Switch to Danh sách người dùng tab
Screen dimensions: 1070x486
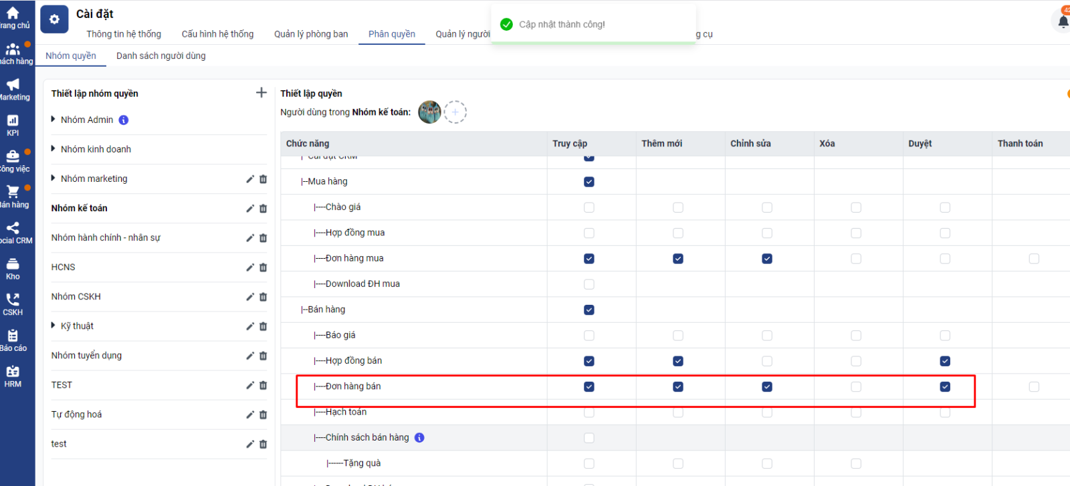(160, 56)
